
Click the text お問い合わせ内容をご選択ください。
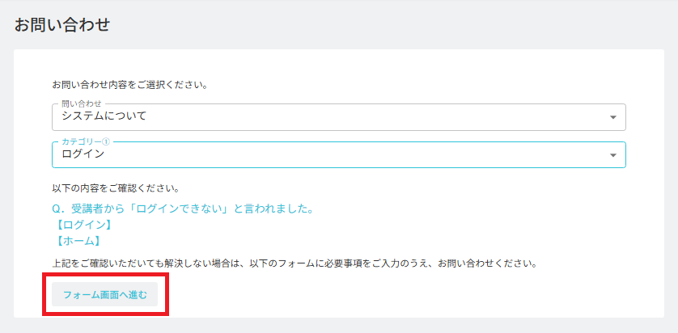[x=129, y=85]
